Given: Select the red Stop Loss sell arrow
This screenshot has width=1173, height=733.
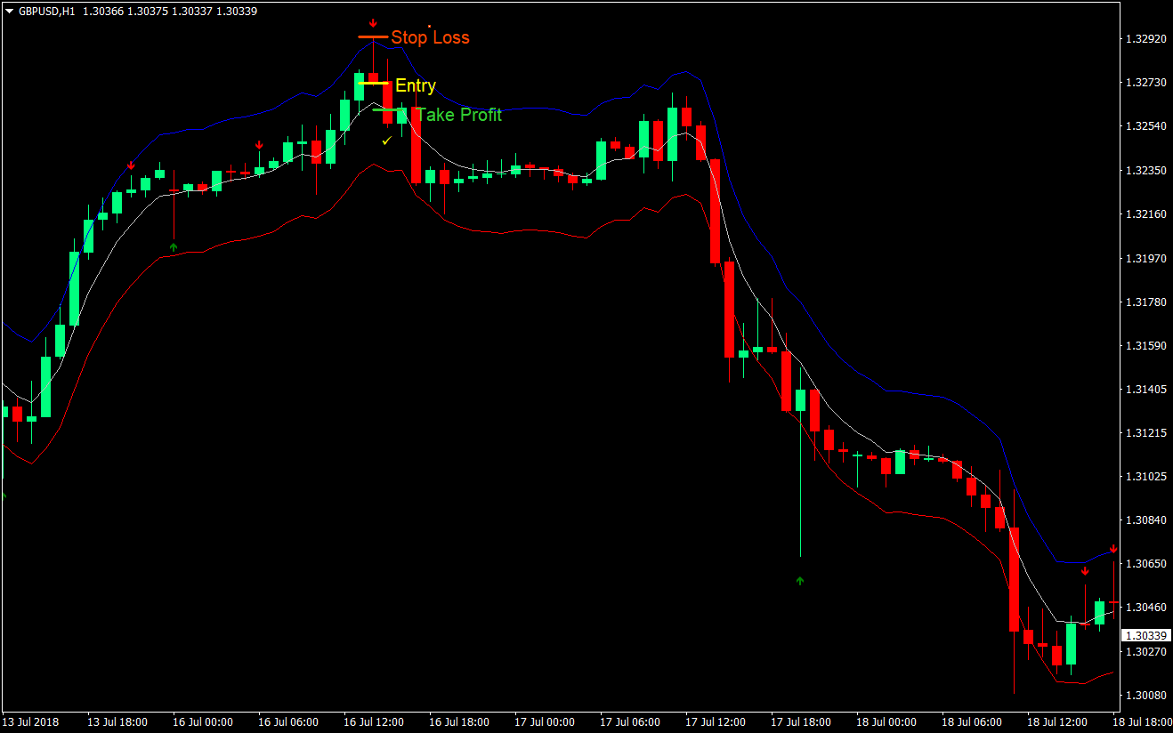Looking at the screenshot, I should tap(373, 22).
